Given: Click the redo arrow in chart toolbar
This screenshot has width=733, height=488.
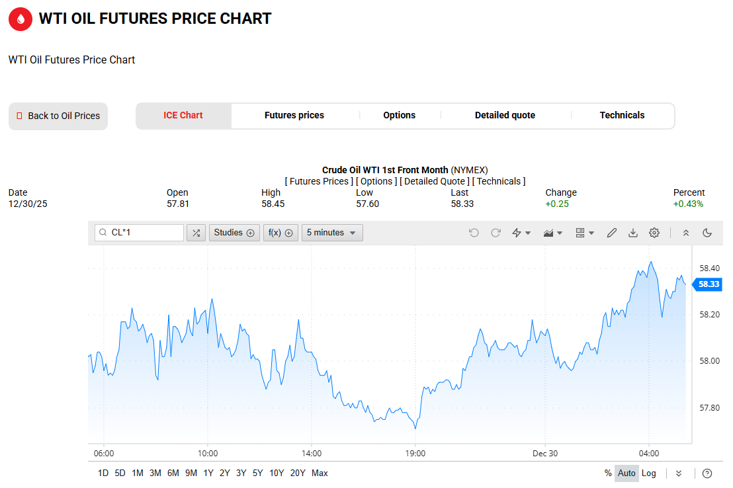Looking at the screenshot, I should tap(496, 233).
